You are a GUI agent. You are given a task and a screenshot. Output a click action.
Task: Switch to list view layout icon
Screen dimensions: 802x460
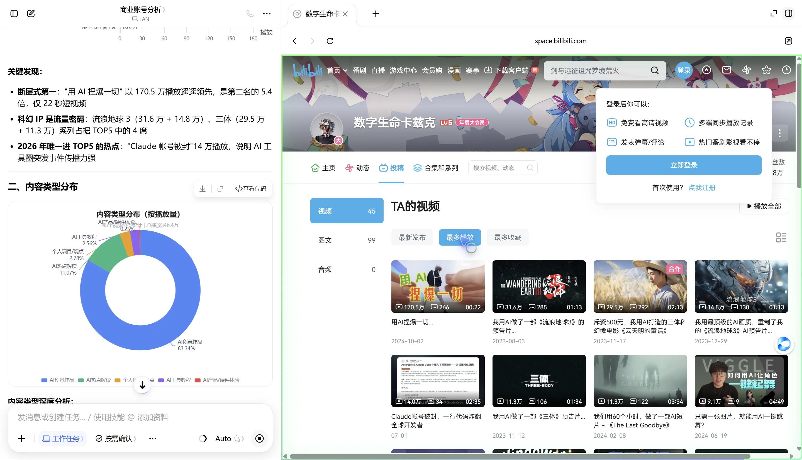(781, 237)
